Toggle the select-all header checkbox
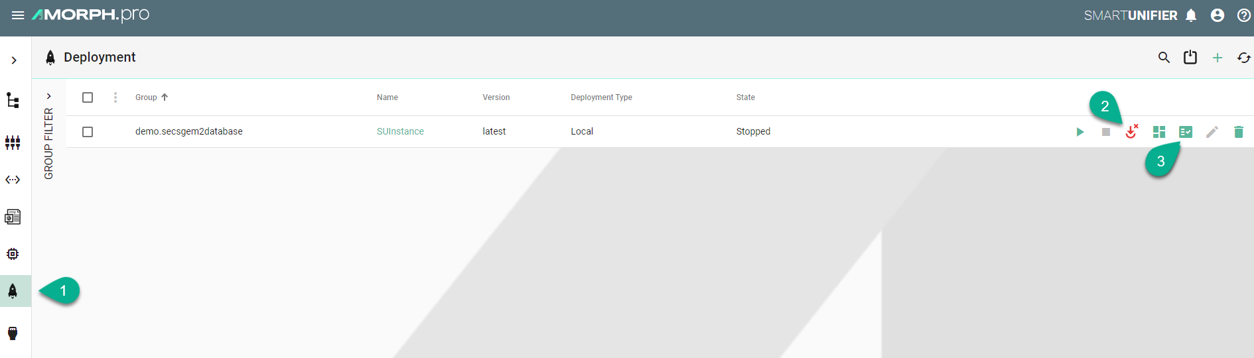This screenshot has height=358, width=1254. tap(88, 97)
